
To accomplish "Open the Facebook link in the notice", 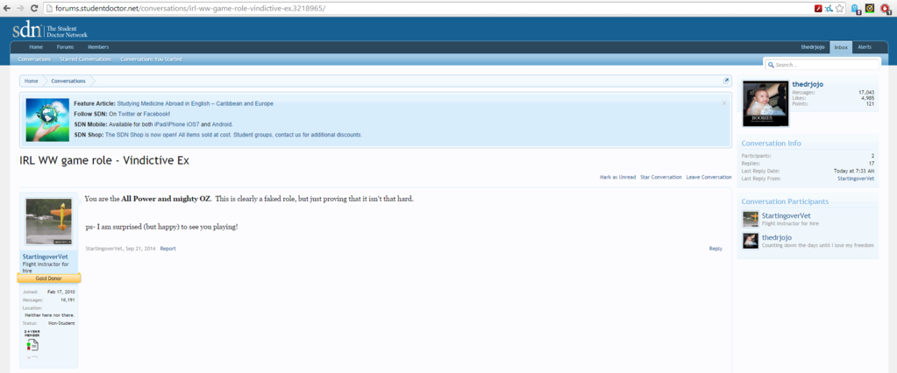I will 156,114.
